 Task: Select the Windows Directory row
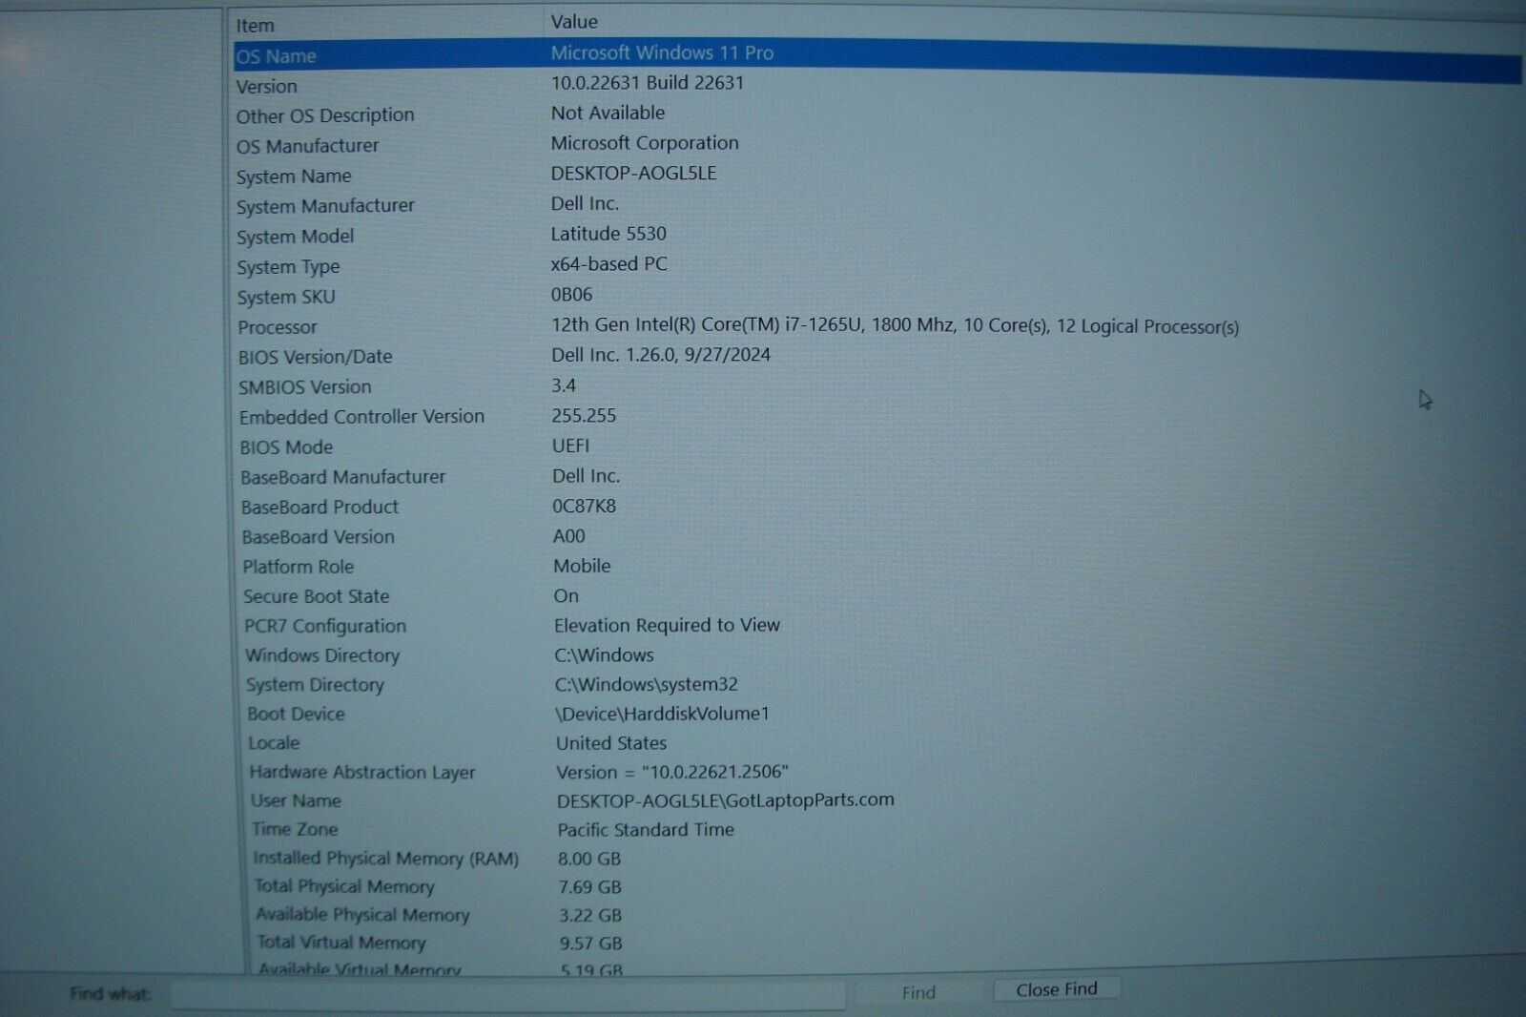[876, 655]
